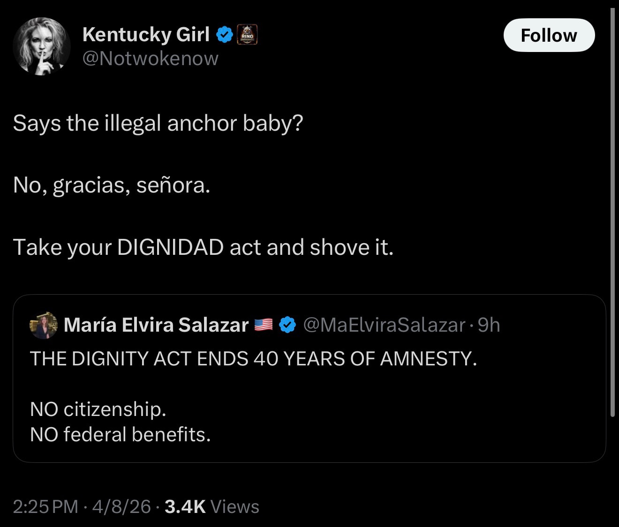Screen dimensions: 619x527
Task: Follow the account Kentucky Girl
Action: [549, 35]
